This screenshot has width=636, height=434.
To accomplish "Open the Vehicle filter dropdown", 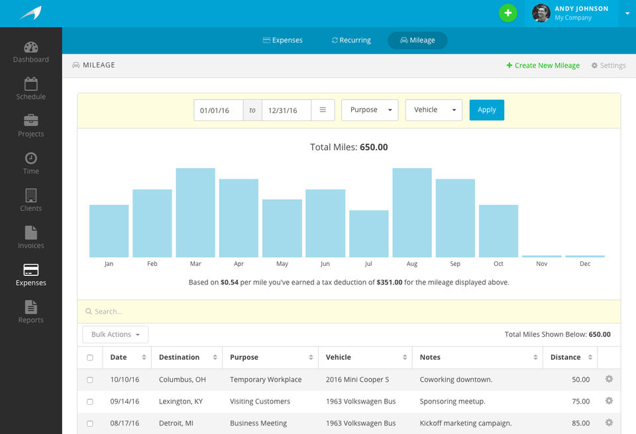I will pos(434,110).
